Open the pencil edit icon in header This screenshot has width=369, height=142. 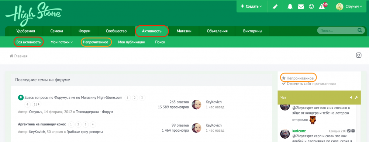tap(275, 7)
